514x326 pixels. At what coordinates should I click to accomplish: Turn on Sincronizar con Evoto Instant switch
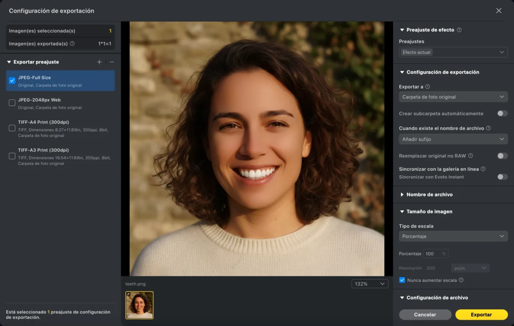point(502,177)
